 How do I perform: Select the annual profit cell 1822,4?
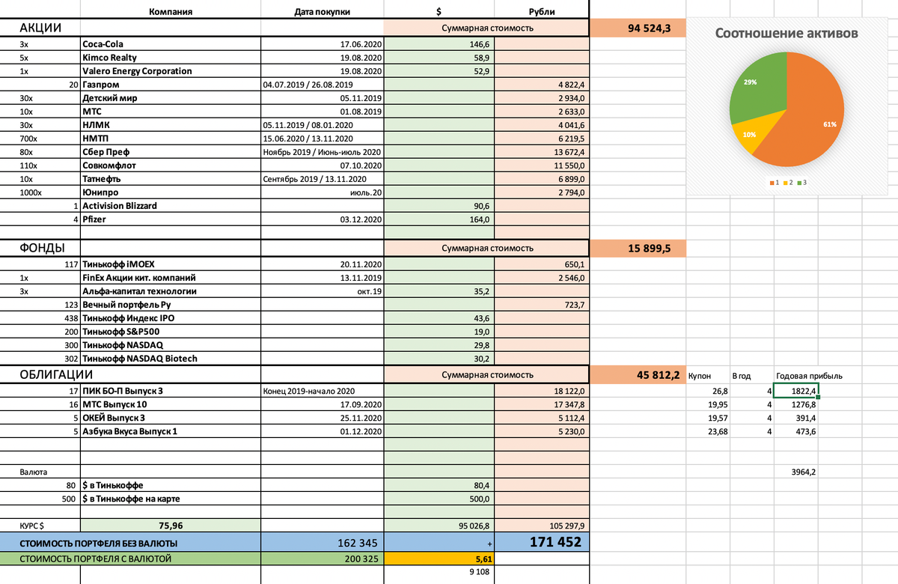coord(796,391)
